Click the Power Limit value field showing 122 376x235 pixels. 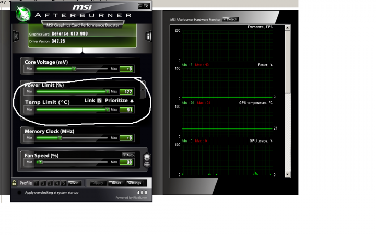pos(126,91)
